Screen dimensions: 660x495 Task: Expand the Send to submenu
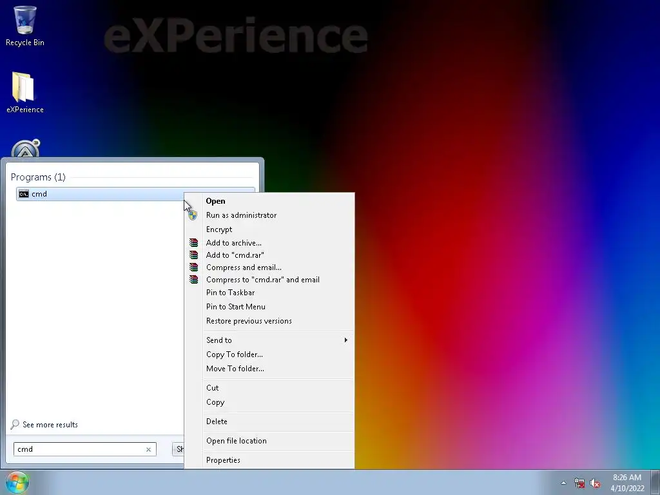click(x=269, y=340)
